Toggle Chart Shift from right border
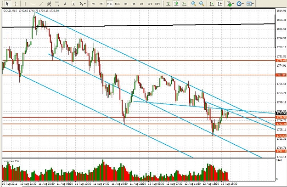The image size is (287, 187). 219,4
